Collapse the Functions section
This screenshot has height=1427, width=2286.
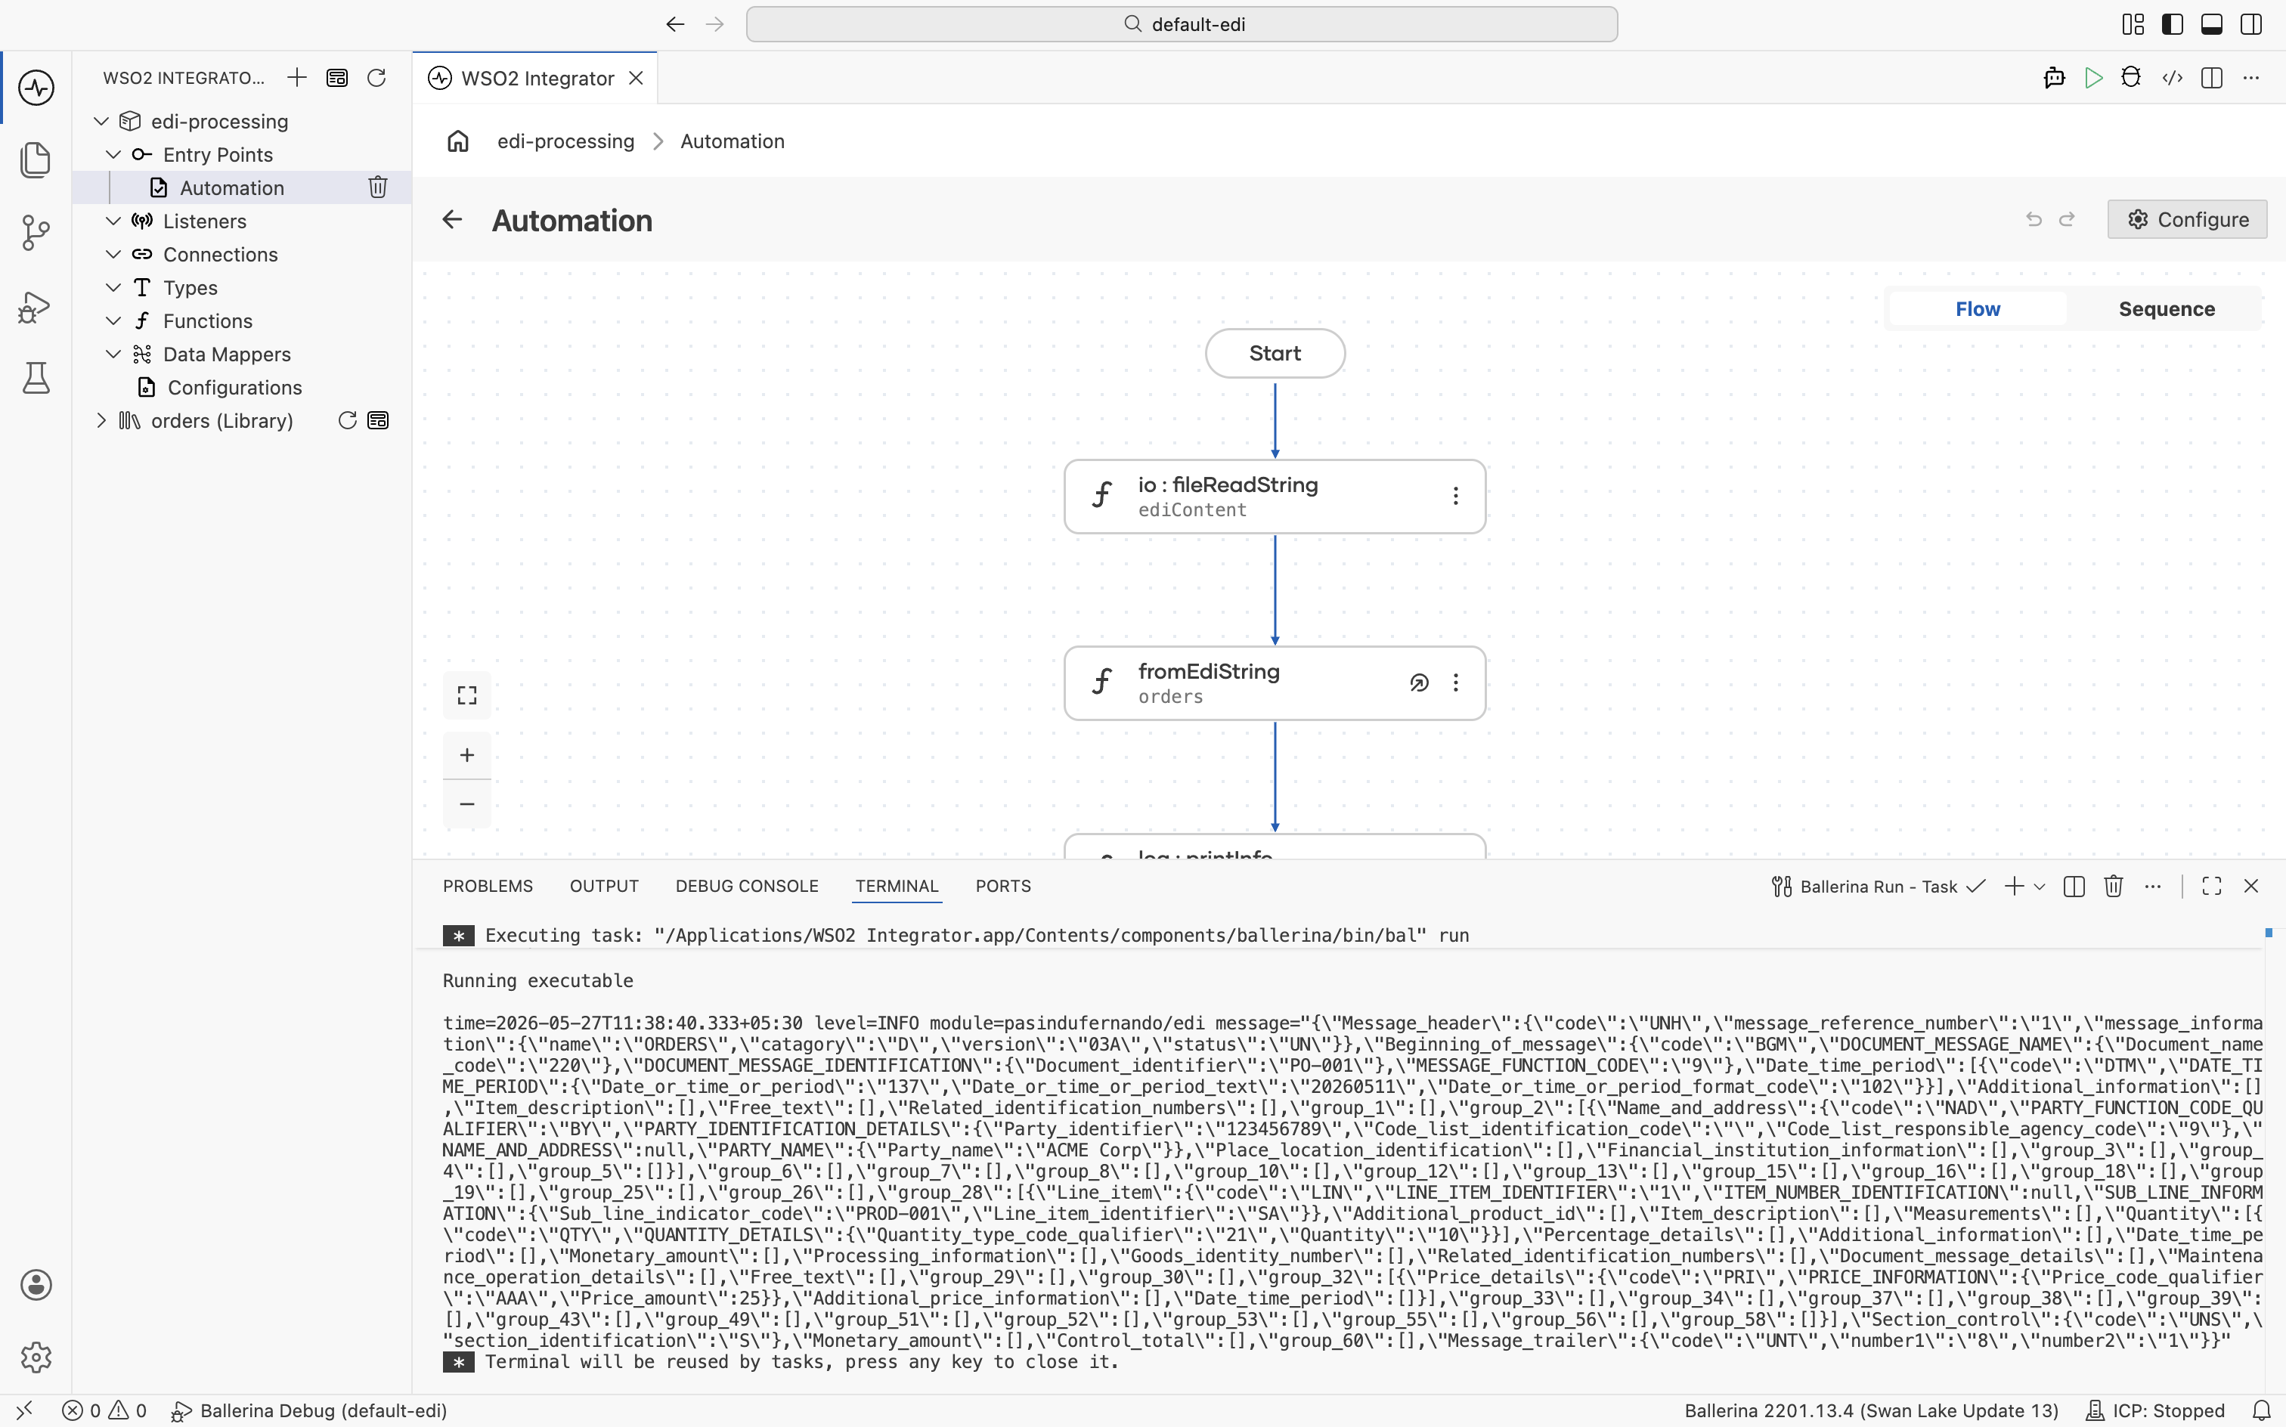(113, 321)
